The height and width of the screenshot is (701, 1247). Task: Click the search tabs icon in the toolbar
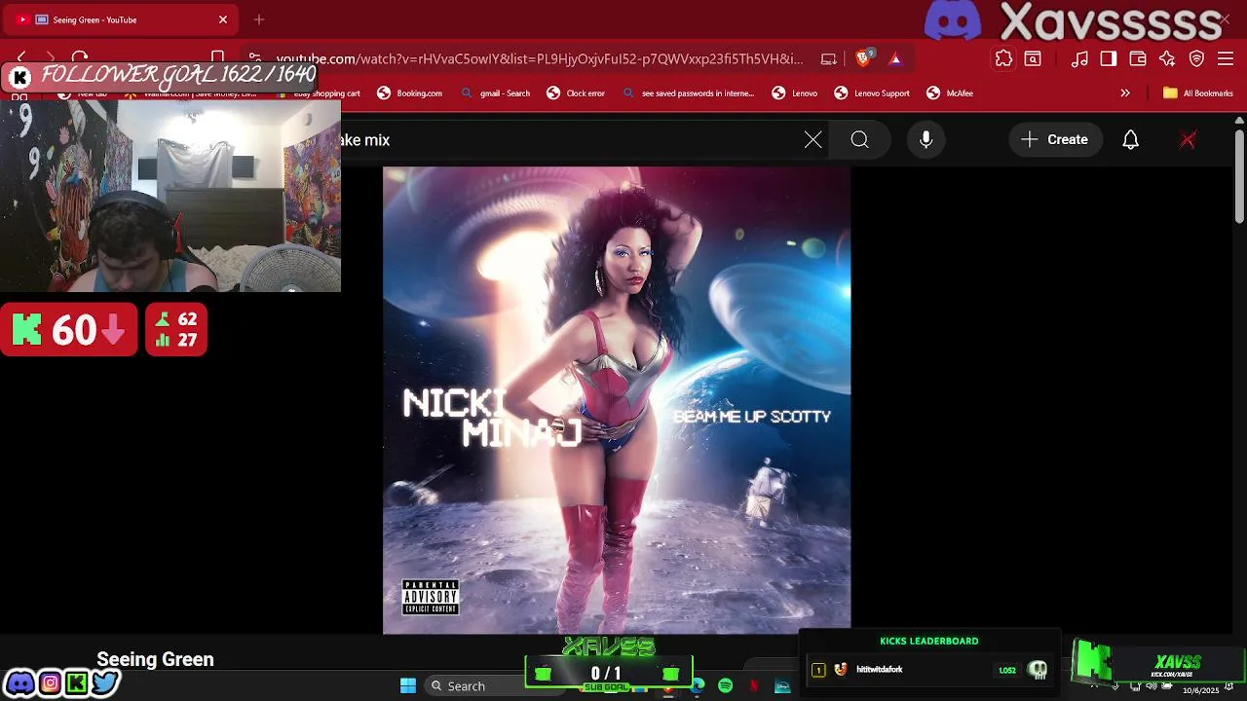tap(1033, 58)
